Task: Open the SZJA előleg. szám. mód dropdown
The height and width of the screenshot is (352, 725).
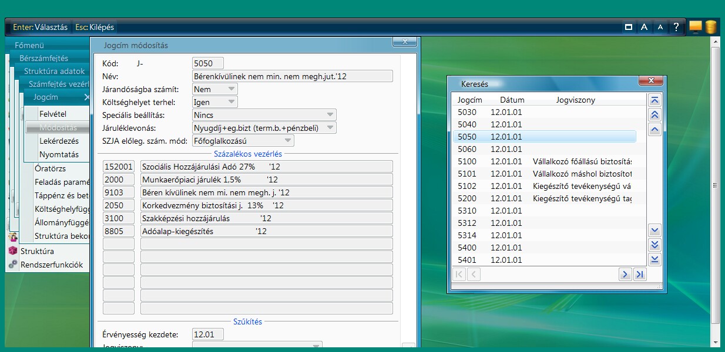Action: tap(287, 141)
